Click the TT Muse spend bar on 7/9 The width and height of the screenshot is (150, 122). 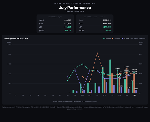tap(73, 91)
